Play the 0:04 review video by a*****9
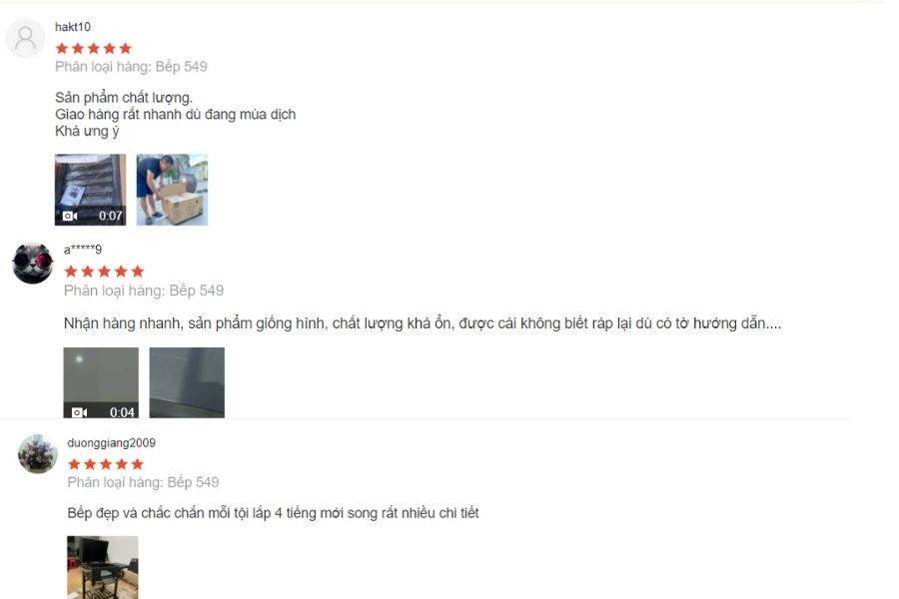 click(x=101, y=382)
